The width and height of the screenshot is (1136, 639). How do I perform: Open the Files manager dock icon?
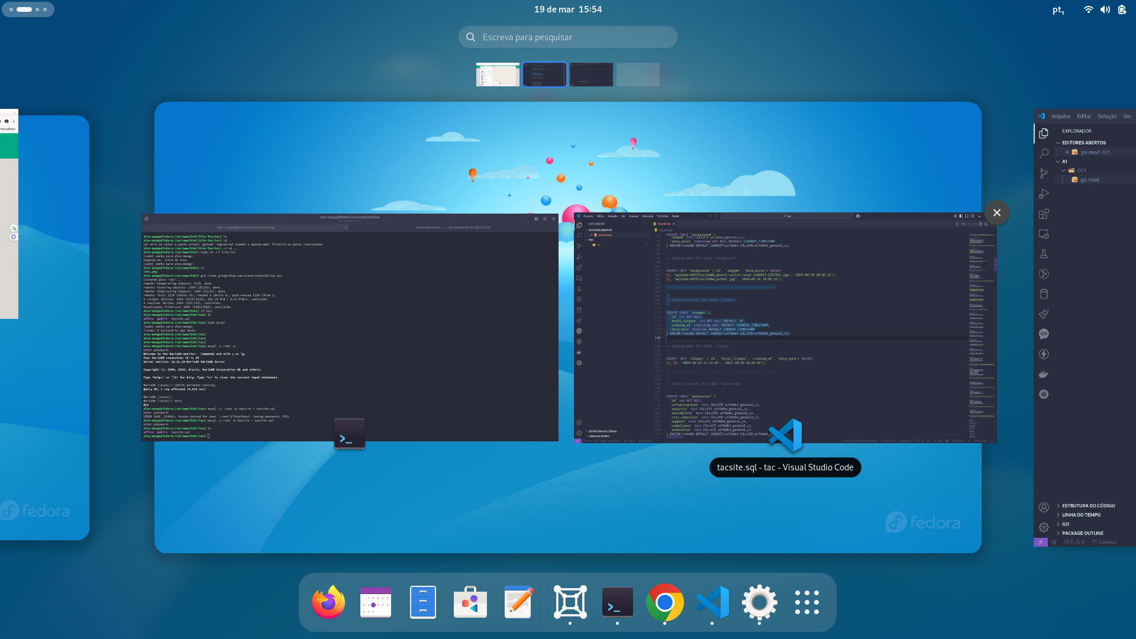click(x=423, y=602)
